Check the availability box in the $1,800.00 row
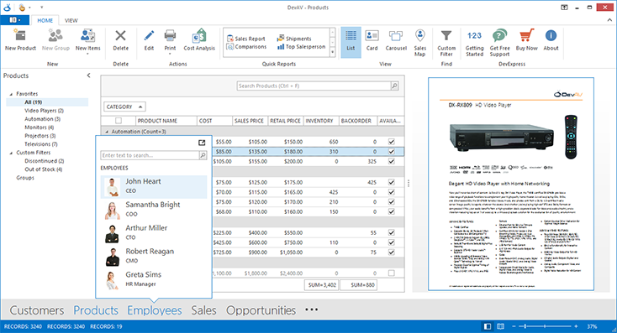 (391, 273)
